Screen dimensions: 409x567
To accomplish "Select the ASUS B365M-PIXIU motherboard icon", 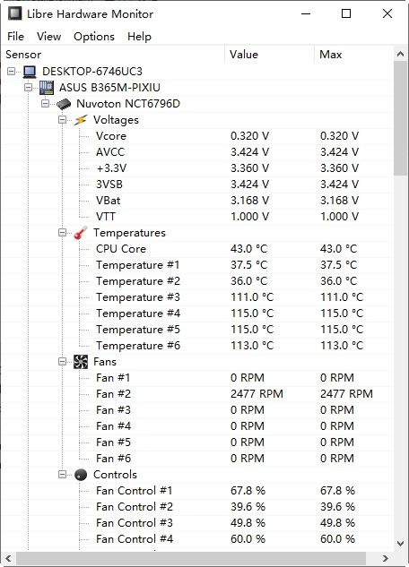I will (x=47, y=88).
